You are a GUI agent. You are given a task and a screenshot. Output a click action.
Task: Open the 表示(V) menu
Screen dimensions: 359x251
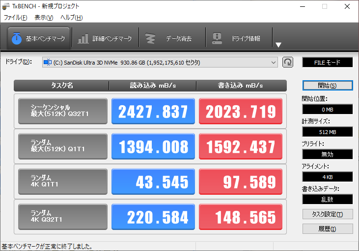[x=44, y=18]
